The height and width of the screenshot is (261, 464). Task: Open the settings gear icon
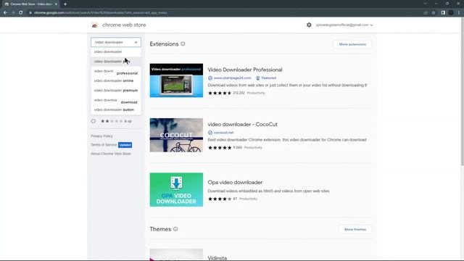pos(309,25)
